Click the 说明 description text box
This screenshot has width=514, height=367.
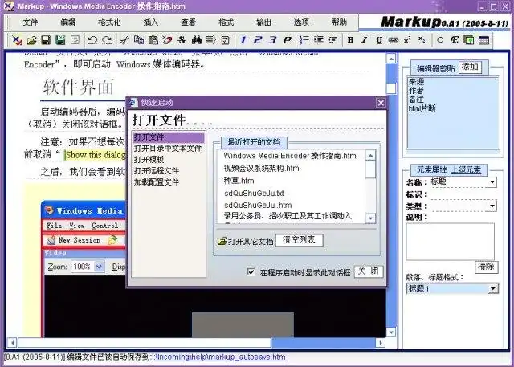click(x=450, y=242)
